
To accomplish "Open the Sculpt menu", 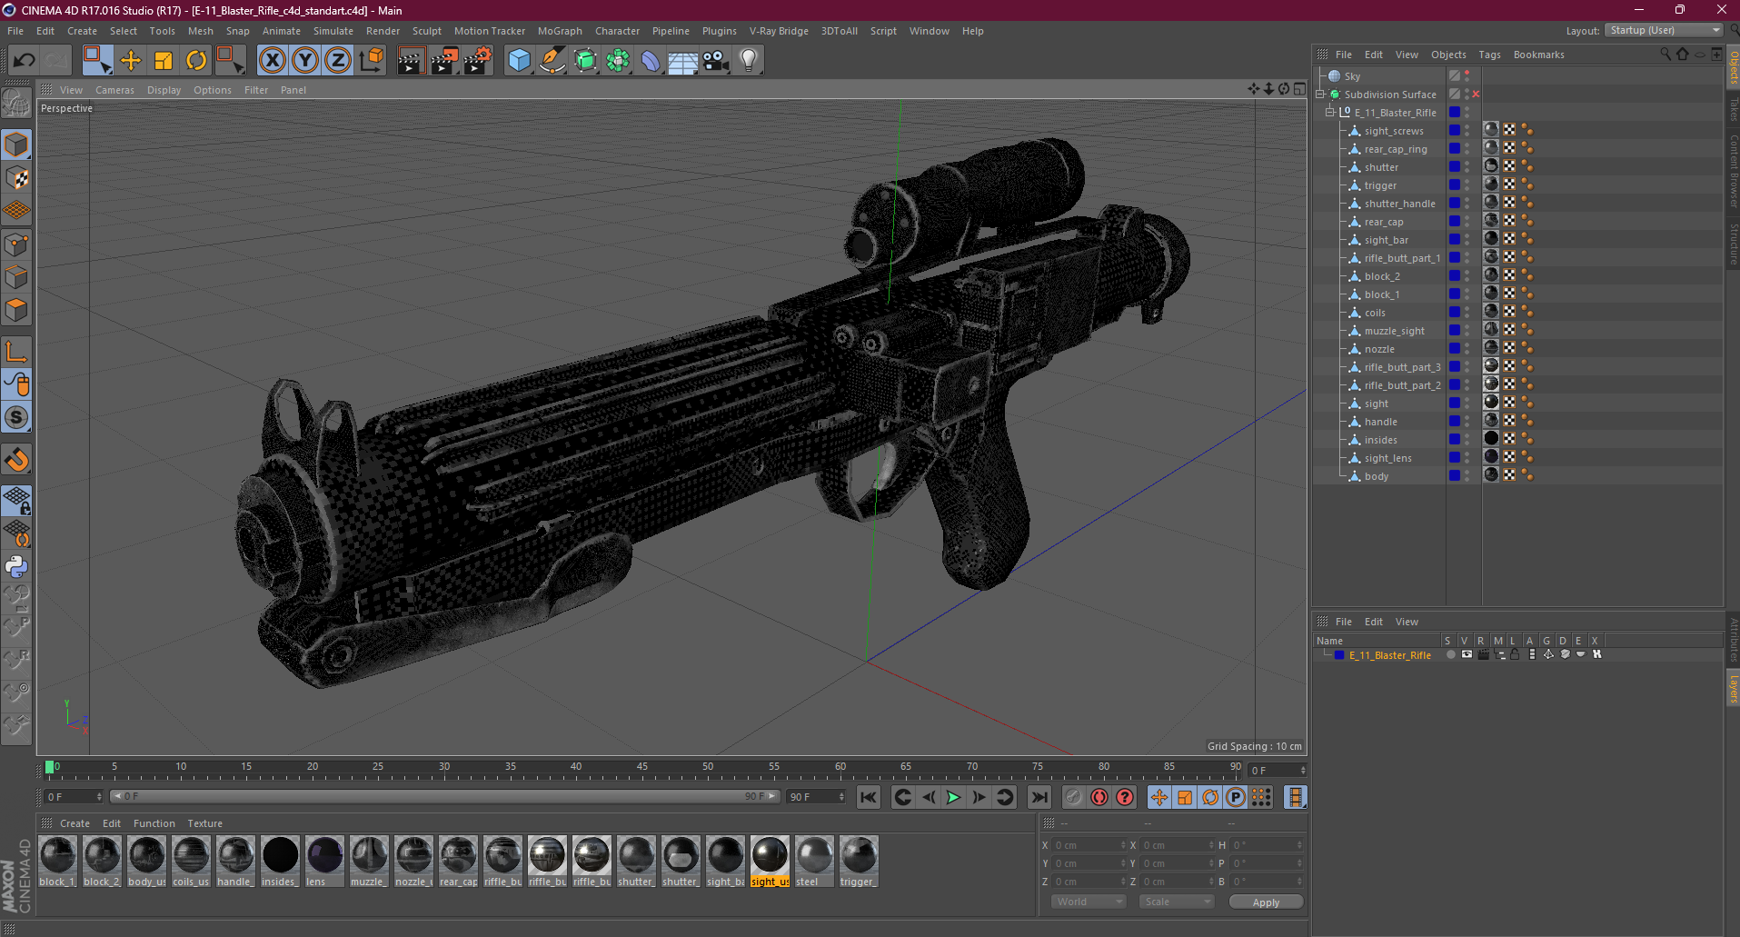I will [427, 31].
